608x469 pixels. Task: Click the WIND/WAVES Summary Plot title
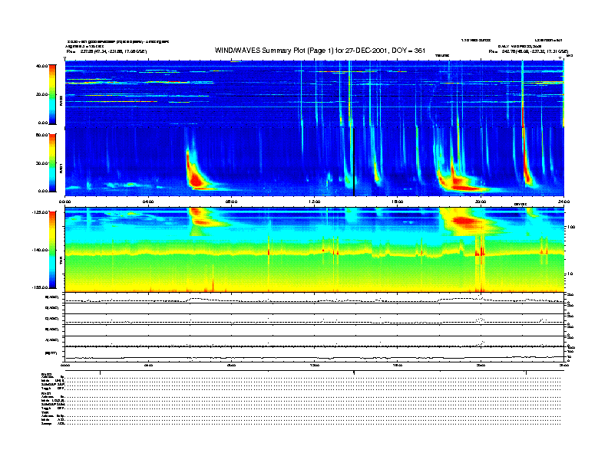click(x=320, y=51)
